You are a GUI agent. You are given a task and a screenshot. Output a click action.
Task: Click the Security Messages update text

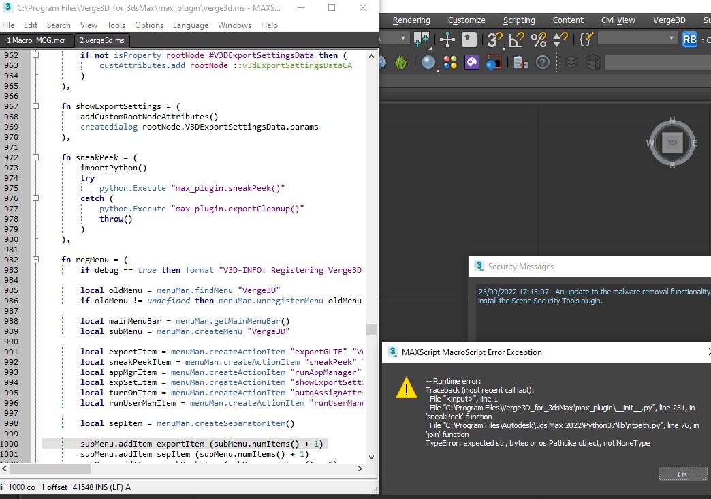pos(594,296)
